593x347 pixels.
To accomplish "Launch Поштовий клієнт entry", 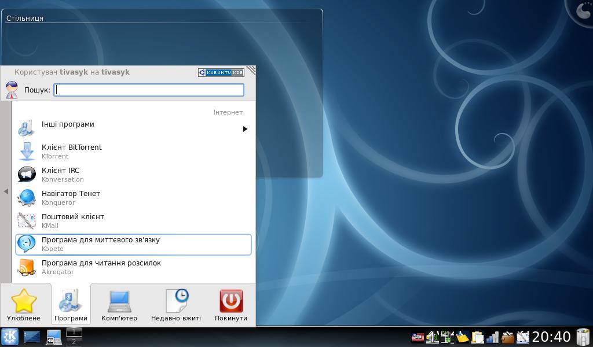I will 133,220.
